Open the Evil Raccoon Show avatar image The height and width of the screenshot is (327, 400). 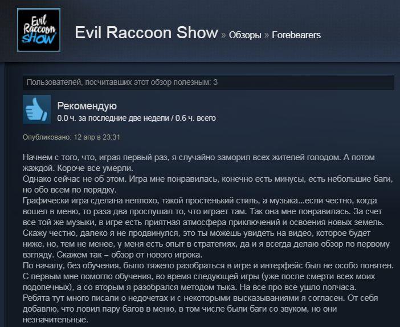click(39, 30)
